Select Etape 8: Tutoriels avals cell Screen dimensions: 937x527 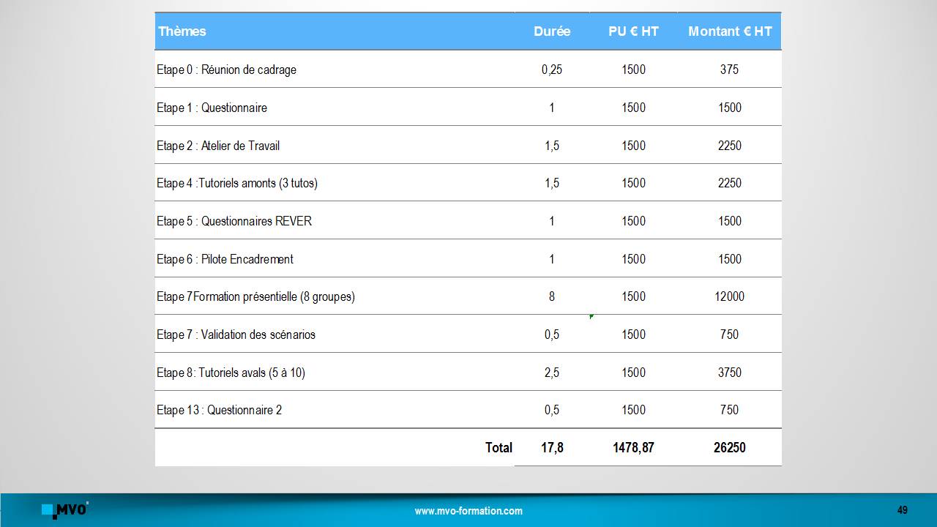[x=231, y=373]
